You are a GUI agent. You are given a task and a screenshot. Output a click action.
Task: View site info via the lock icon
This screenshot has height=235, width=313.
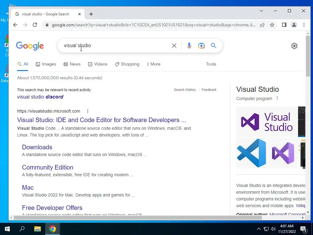pos(47,25)
